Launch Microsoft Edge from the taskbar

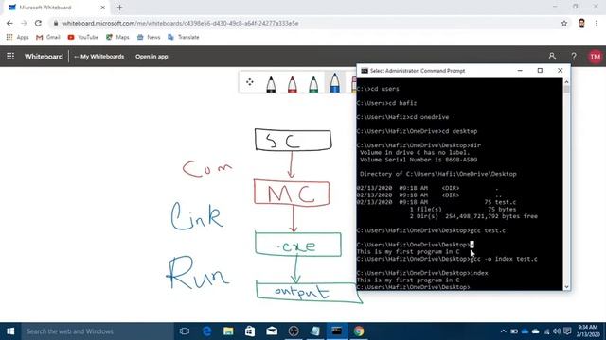(x=206, y=331)
